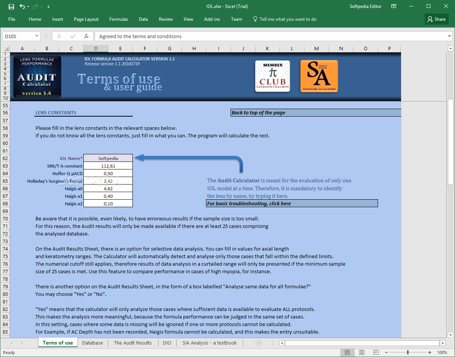Select row 62 header
Viewport: 455px width, 357px height.
click(5, 158)
